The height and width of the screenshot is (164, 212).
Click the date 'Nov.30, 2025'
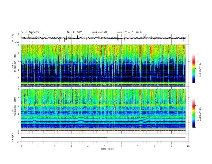point(75,32)
